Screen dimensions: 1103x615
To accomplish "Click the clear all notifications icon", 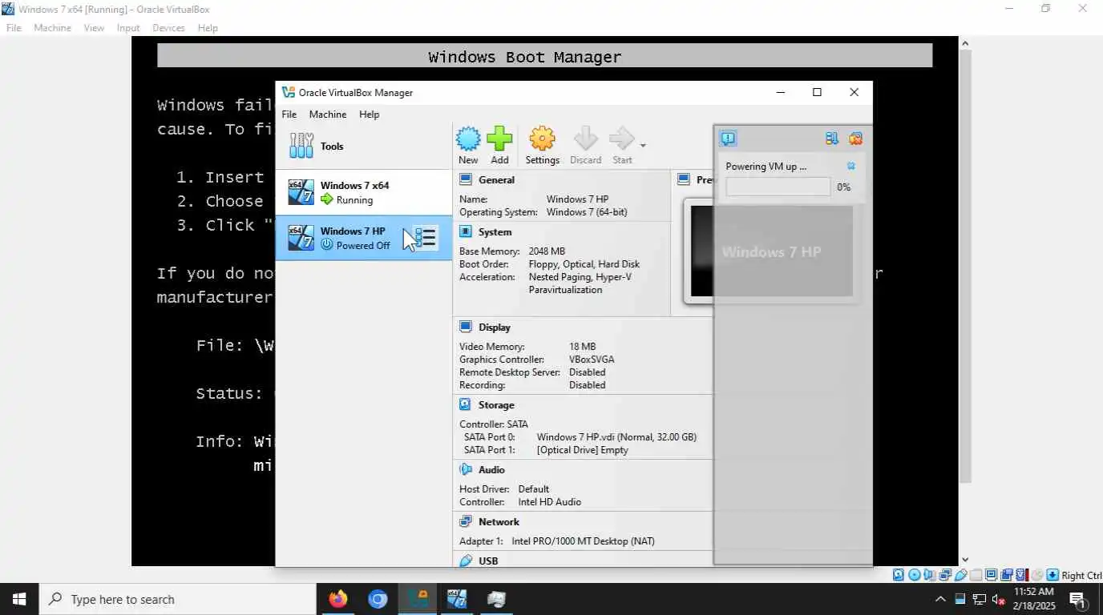I will (x=855, y=139).
